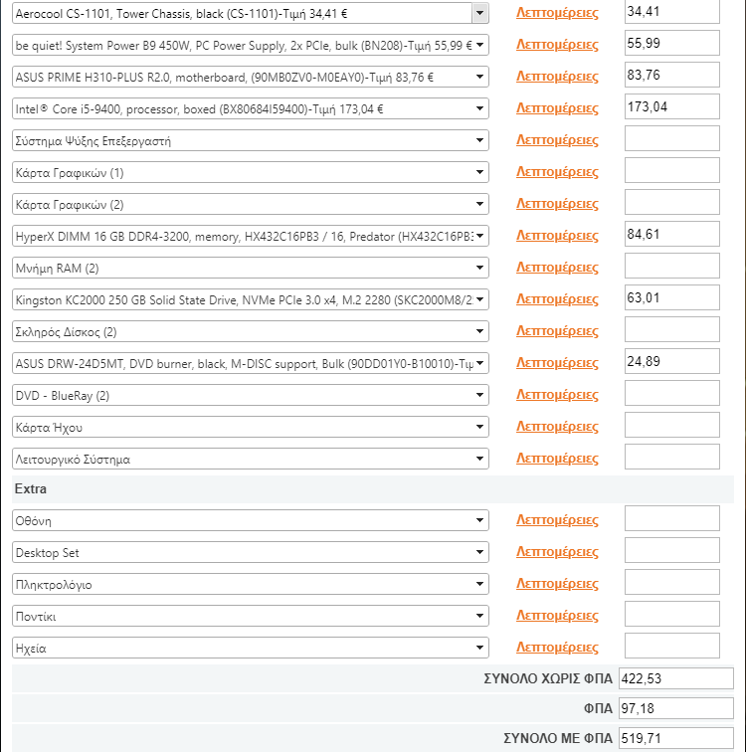This screenshot has height=752, width=746.
Task: Open the Kingston KC2000 SSD dropdown
Action: (x=251, y=299)
